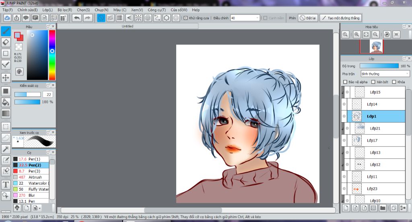Select the Text tool
The width and height of the screenshot is (412, 222).
tap(6, 185)
